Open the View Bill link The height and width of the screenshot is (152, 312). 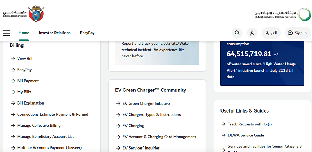pos(25,59)
